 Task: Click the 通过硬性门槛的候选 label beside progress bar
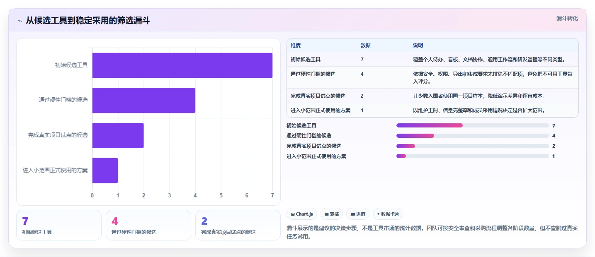309,136
